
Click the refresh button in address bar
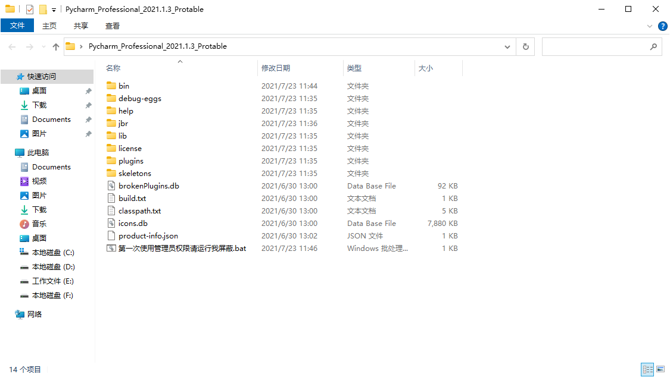(x=525, y=46)
